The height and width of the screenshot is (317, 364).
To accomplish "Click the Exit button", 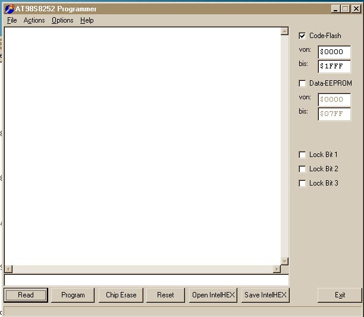I will pos(340,295).
